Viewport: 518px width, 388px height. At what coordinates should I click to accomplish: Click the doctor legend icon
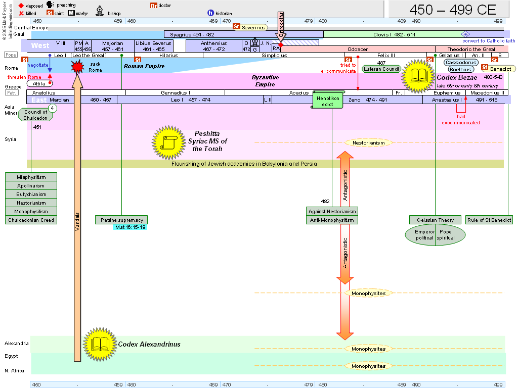(x=154, y=6)
